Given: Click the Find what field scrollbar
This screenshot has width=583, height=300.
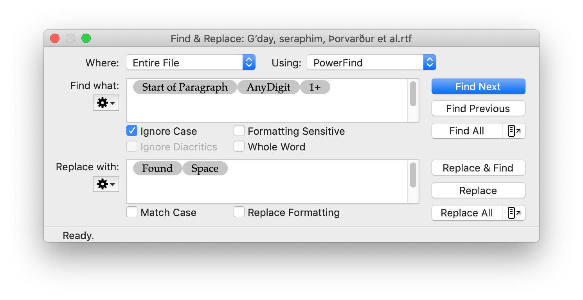Looking at the screenshot, I should click(x=413, y=94).
